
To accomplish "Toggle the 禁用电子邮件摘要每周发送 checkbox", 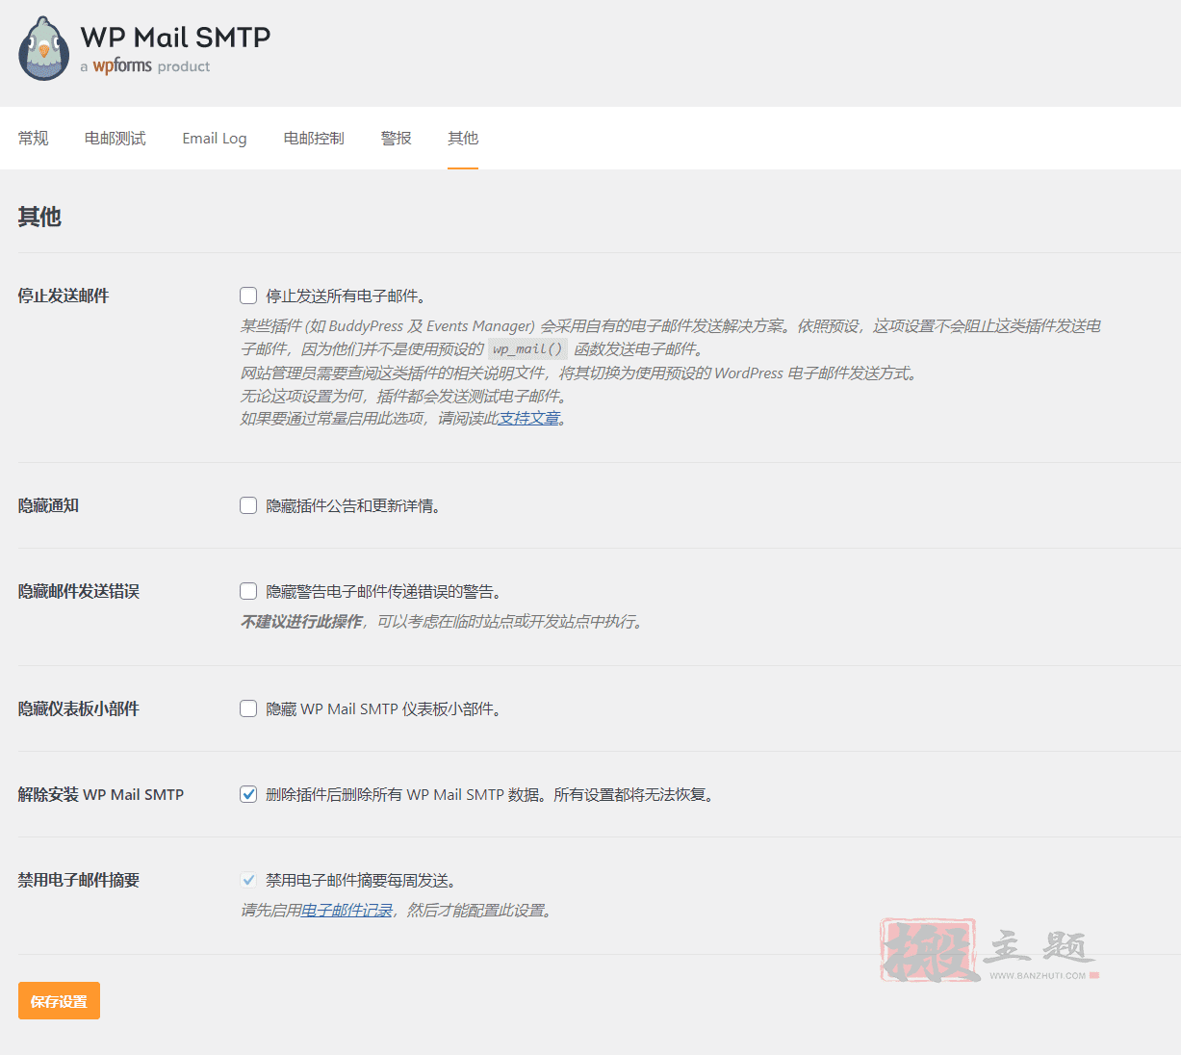I will point(248,880).
